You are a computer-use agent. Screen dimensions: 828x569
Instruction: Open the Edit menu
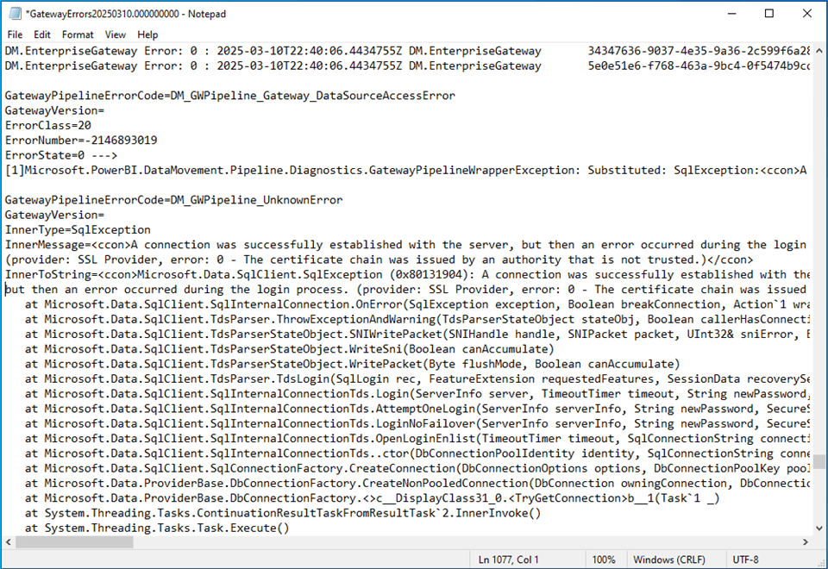pyautogui.click(x=41, y=34)
